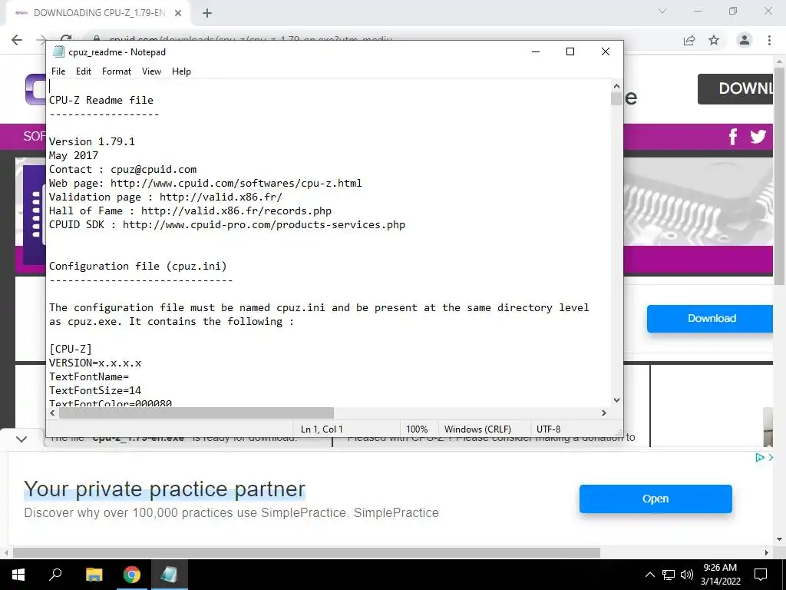Open the Edit menu in Notepad
The height and width of the screenshot is (590, 786).
(x=83, y=71)
